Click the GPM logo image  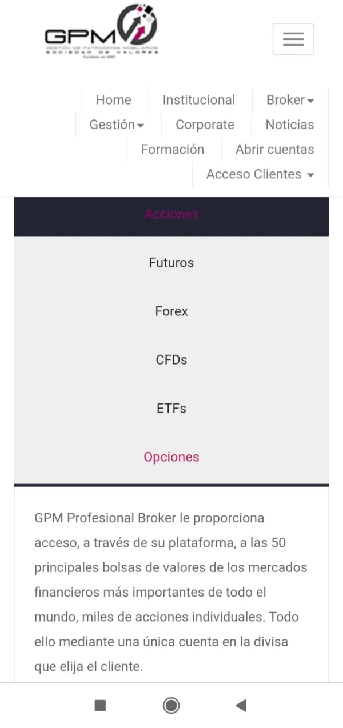point(102,31)
